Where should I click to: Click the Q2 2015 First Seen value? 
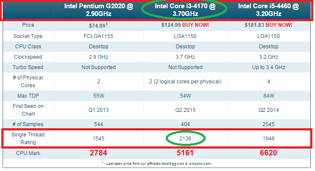click(x=185, y=110)
